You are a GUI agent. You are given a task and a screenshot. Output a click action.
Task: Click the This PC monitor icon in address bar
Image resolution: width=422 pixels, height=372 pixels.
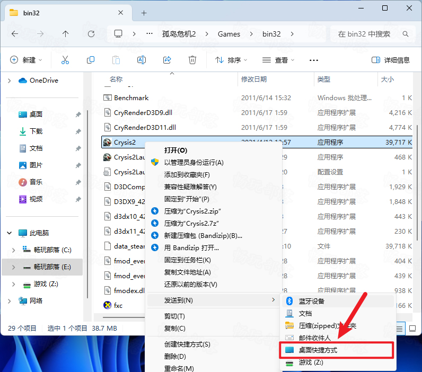118,34
